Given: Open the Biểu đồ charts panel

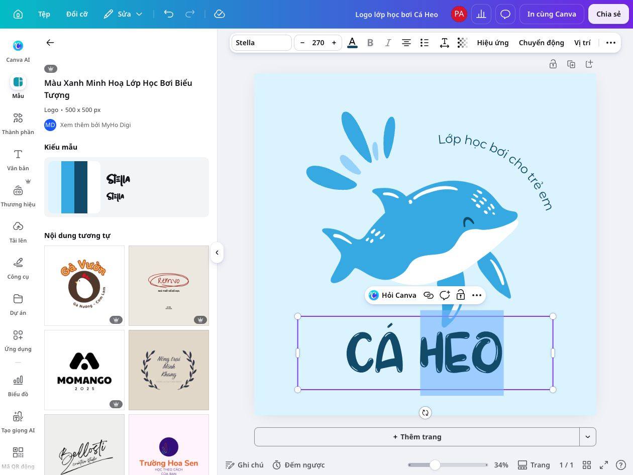Looking at the screenshot, I should point(18,386).
